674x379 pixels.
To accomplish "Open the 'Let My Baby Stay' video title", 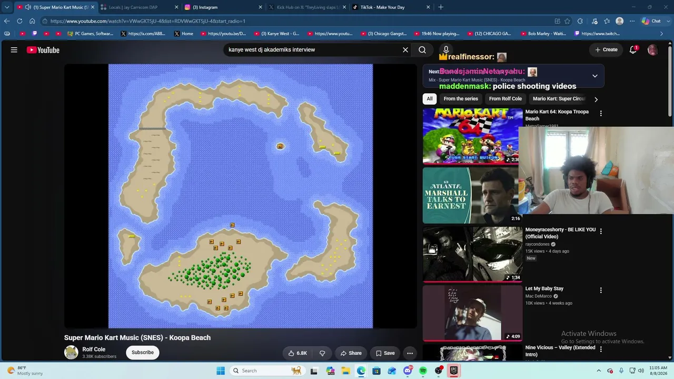I will pyautogui.click(x=544, y=288).
